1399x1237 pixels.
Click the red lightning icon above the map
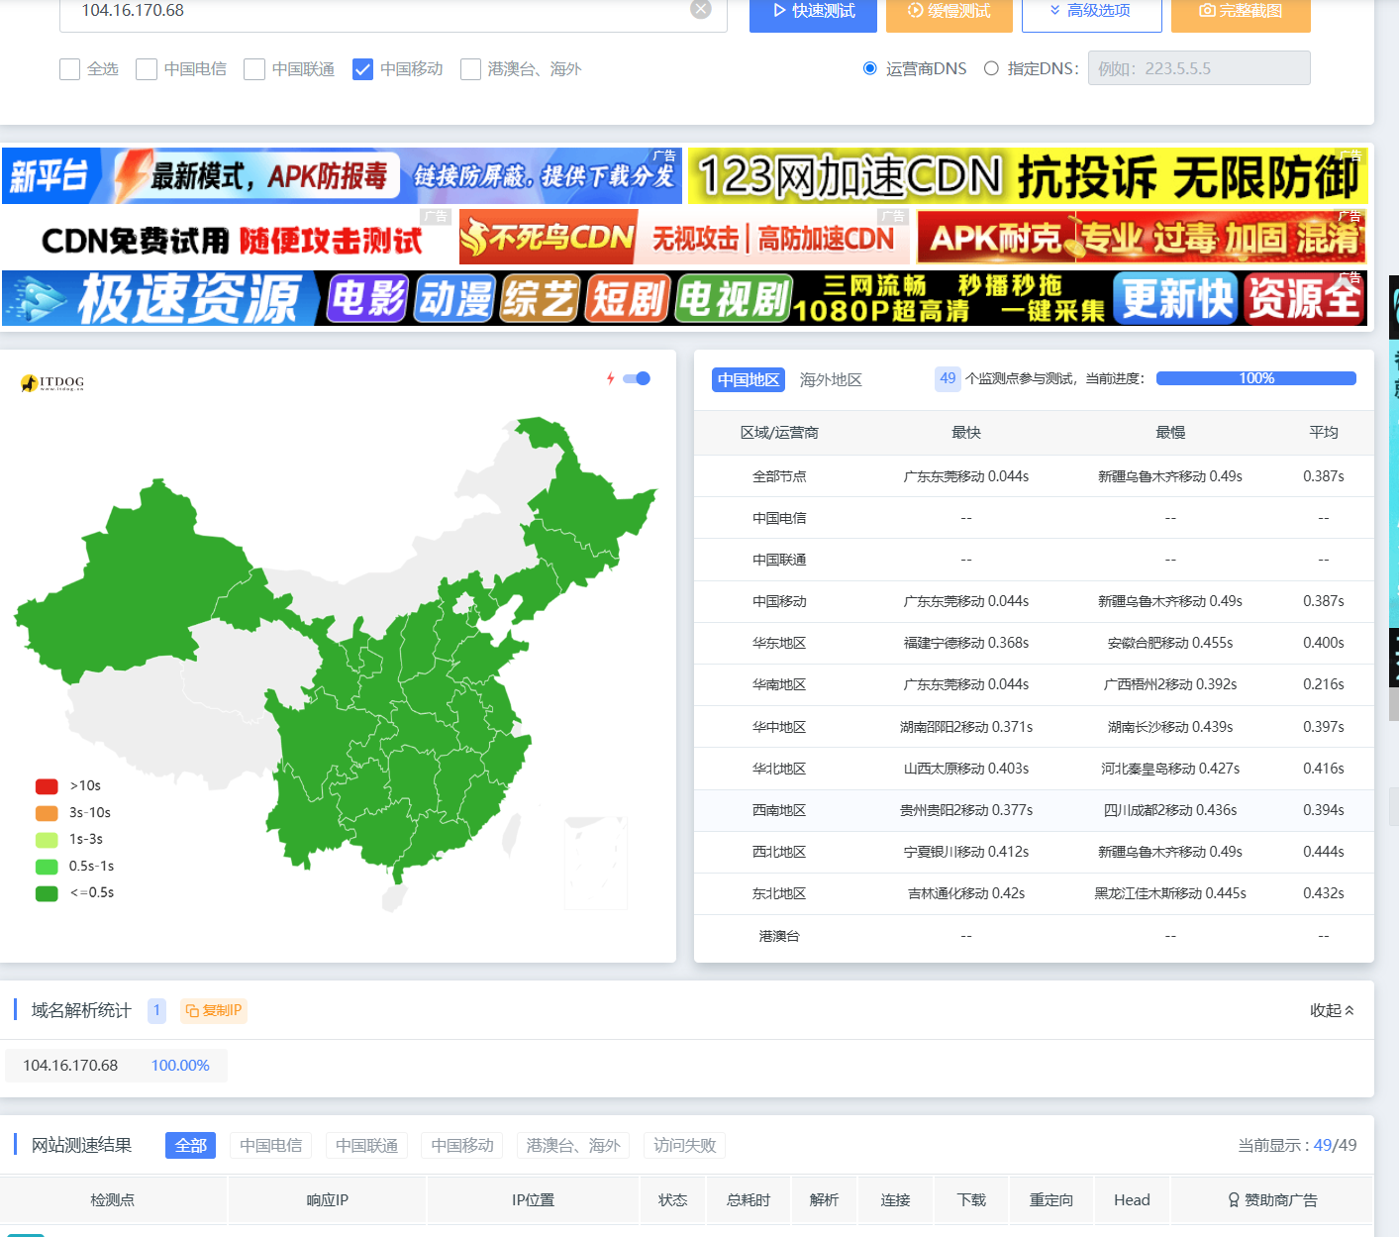point(611,378)
